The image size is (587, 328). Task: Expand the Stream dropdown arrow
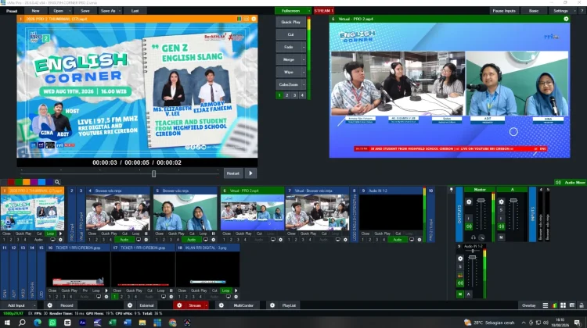[207, 305]
